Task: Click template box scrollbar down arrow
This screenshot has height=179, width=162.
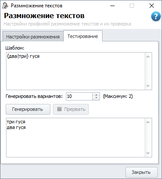Action: (148, 86)
